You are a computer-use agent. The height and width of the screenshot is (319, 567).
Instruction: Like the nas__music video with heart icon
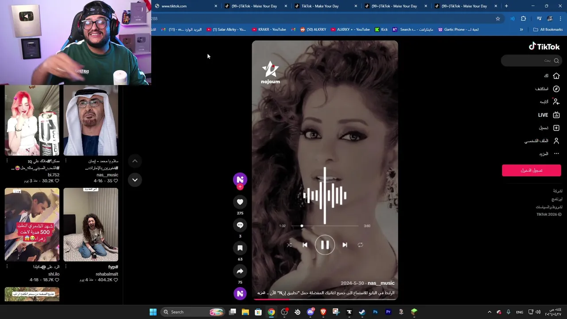tap(240, 202)
